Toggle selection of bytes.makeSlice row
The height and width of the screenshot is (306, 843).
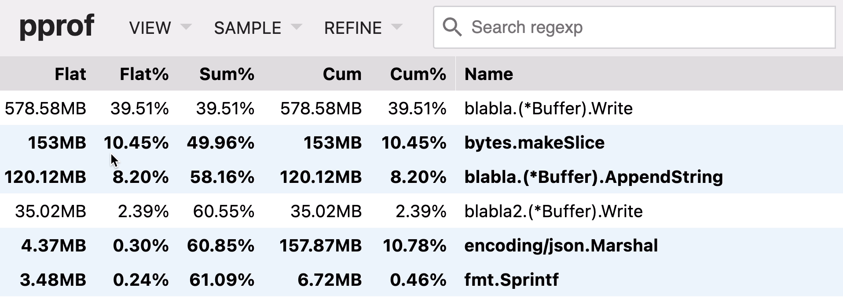(421, 142)
